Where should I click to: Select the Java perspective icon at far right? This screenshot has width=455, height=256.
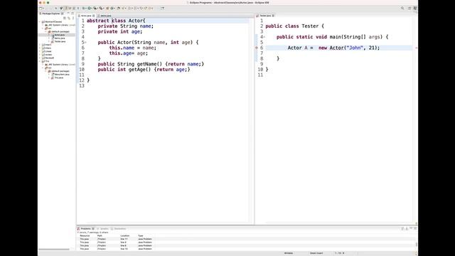pos(415,8)
